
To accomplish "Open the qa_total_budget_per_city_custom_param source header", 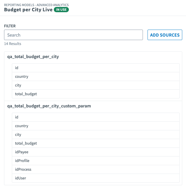I will click(x=49, y=106).
